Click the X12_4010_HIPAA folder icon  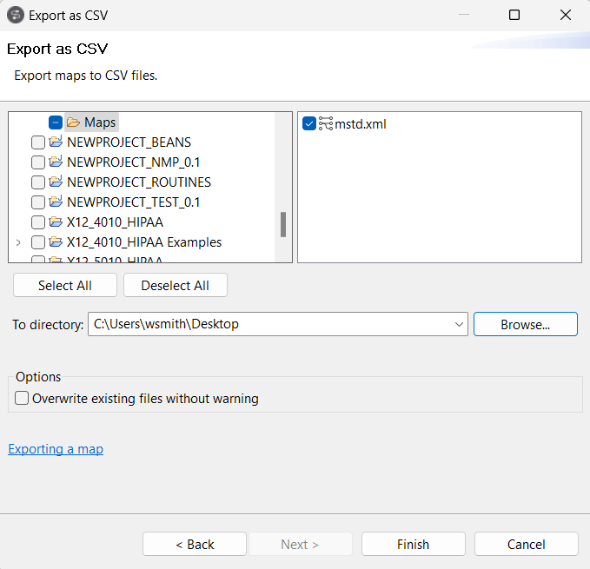56,222
